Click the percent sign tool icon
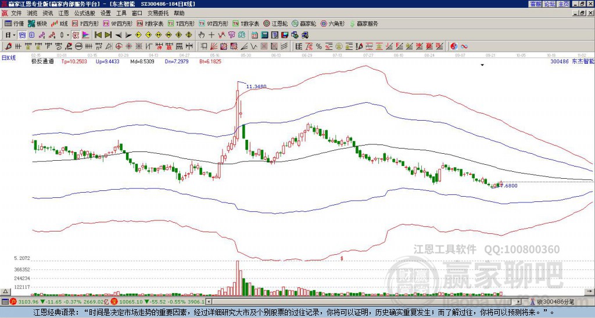The height and width of the screenshot is (318, 595). click(x=319, y=46)
